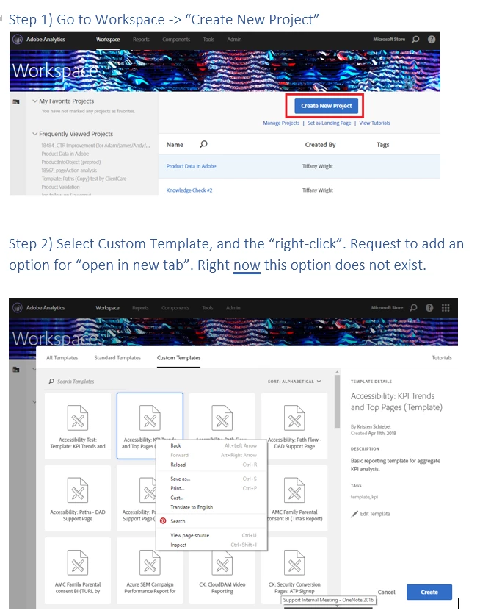Open 18484_CTR Improvement in Frequently Viewed Projects
Image resolution: width=480 pixels, height=616 pixels.
click(95, 146)
